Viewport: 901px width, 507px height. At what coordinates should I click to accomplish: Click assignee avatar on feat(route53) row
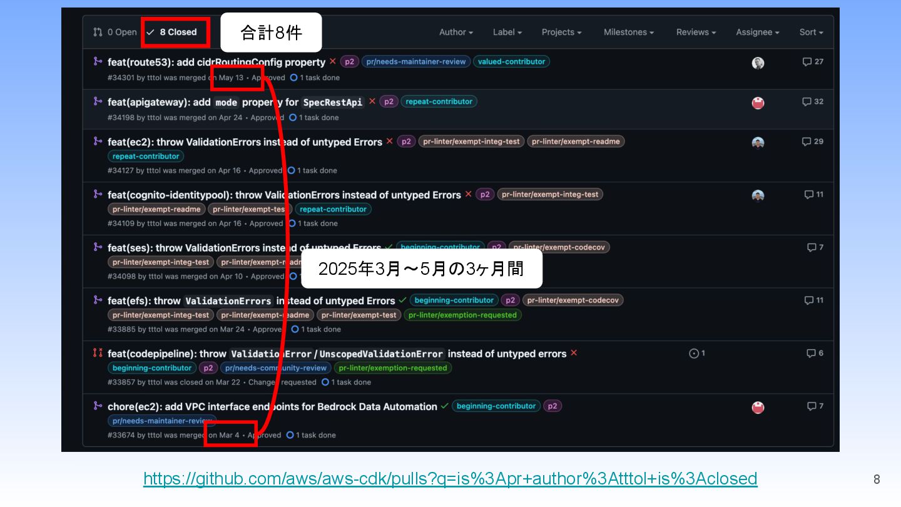758,63
